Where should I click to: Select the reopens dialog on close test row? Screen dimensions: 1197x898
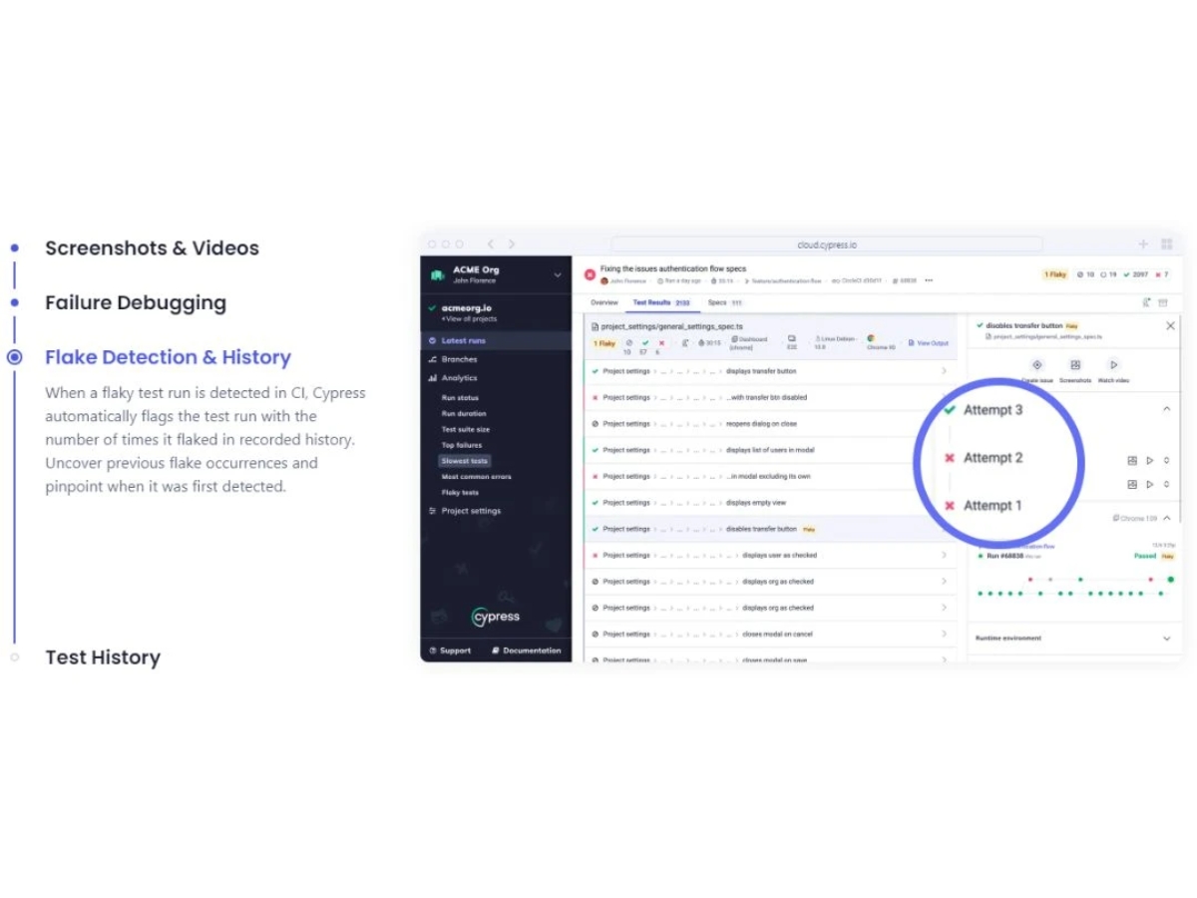(x=770, y=424)
